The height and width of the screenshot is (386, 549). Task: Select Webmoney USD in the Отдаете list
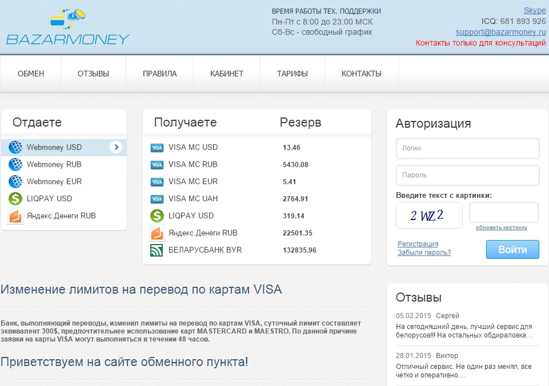click(64, 148)
